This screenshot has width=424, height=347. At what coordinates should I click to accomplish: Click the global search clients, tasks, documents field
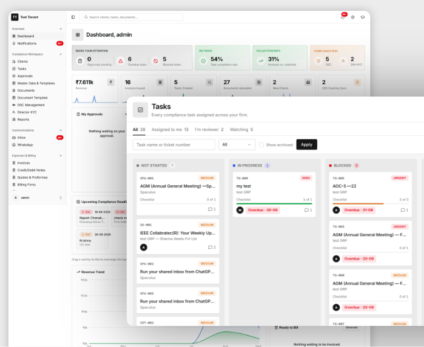pyautogui.click(x=133, y=17)
